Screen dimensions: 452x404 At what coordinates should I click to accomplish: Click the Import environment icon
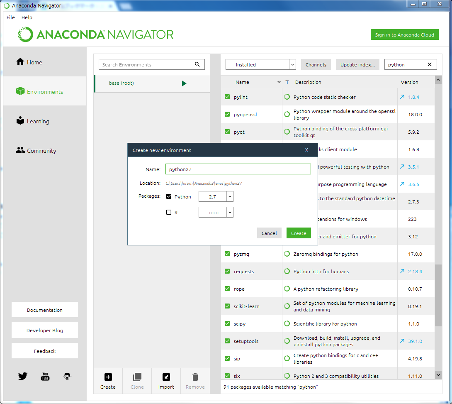[166, 377]
